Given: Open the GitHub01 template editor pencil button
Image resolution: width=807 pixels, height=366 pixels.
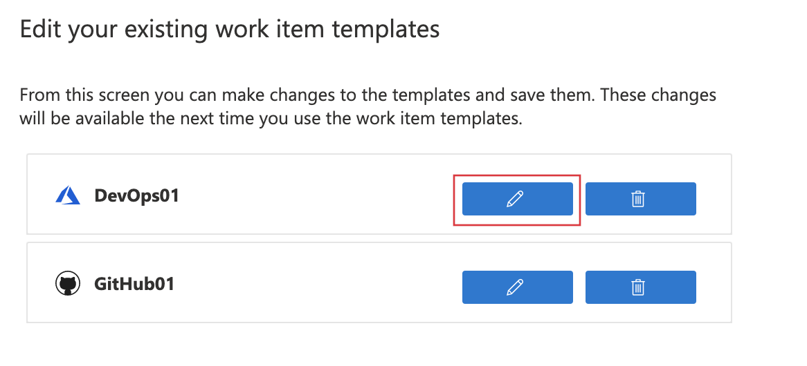Looking at the screenshot, I should click(517, 287).
